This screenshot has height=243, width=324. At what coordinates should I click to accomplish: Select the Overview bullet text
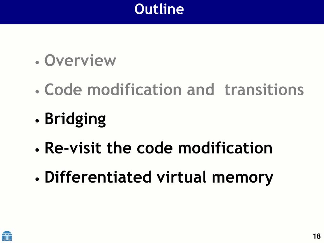click(x=80, y=60)
